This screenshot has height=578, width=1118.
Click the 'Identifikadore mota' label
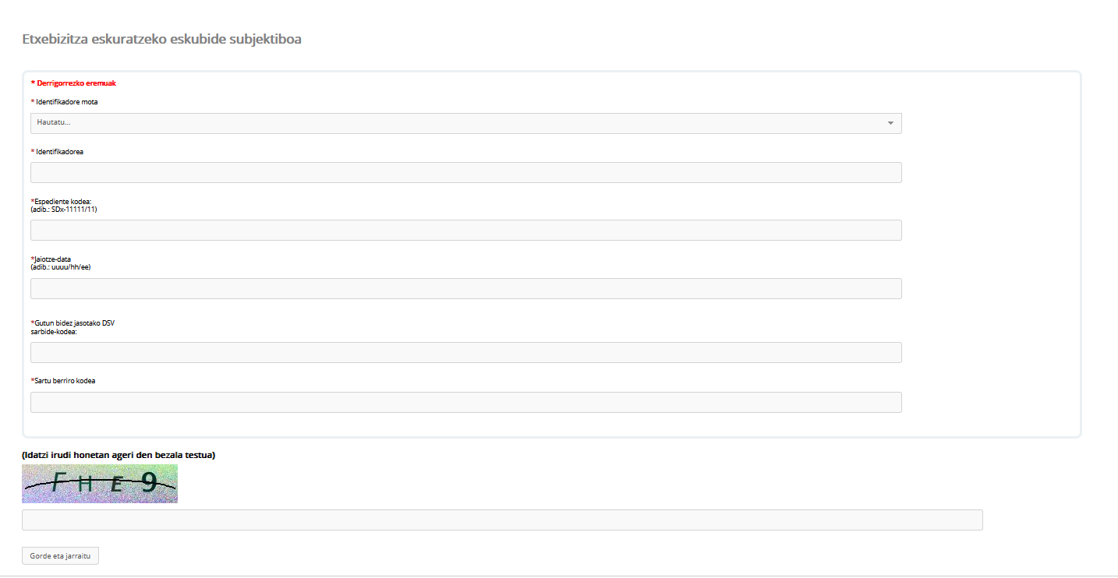(x=66, y=102)
